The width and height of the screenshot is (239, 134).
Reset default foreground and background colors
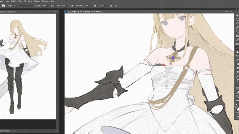tap(236, 104)
